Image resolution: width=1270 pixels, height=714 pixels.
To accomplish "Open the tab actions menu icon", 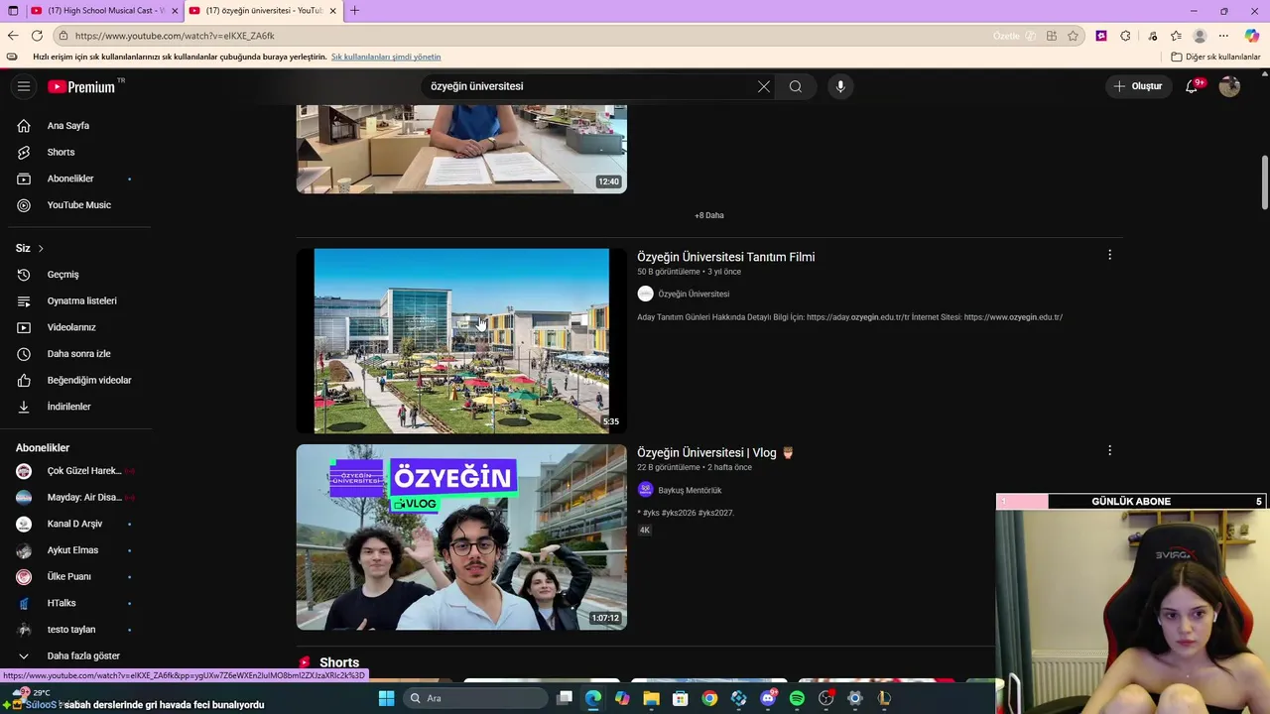I will click(13, 11).
